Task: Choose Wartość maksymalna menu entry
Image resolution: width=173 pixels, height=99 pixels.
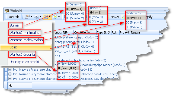Action: pos(26,40)
